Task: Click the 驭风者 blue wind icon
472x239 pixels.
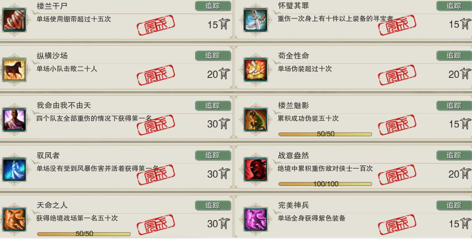Action: [x=14, y=169]
